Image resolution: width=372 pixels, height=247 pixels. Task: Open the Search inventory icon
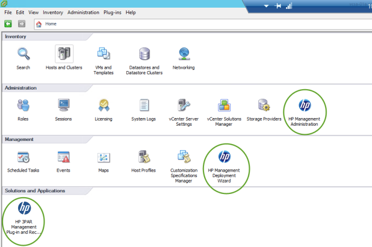[x=23, y=54]
